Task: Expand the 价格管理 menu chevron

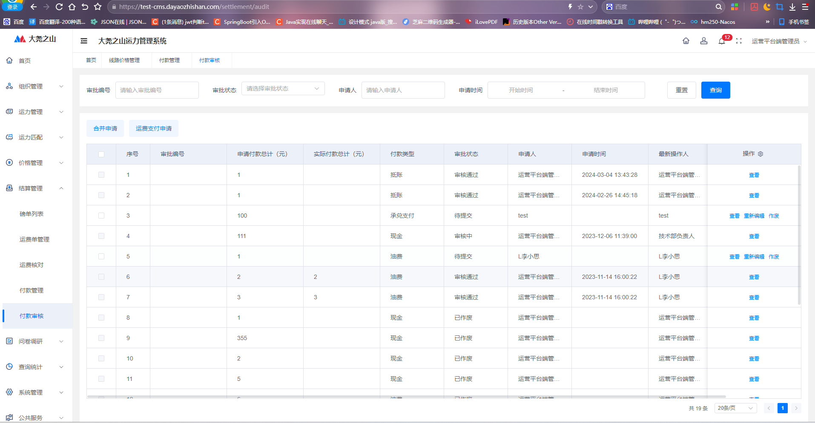Action: point(61,163)
